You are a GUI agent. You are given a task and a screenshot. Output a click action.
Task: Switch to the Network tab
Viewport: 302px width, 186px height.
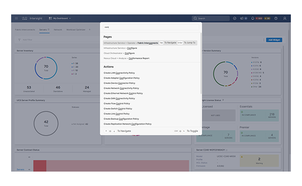coord(58,30)
